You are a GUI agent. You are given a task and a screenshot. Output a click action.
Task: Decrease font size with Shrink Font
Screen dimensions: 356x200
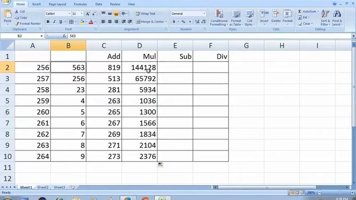pos(93,14)
